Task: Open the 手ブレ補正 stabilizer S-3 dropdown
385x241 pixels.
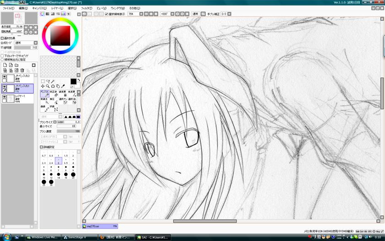Action: [x=229, y=14]
